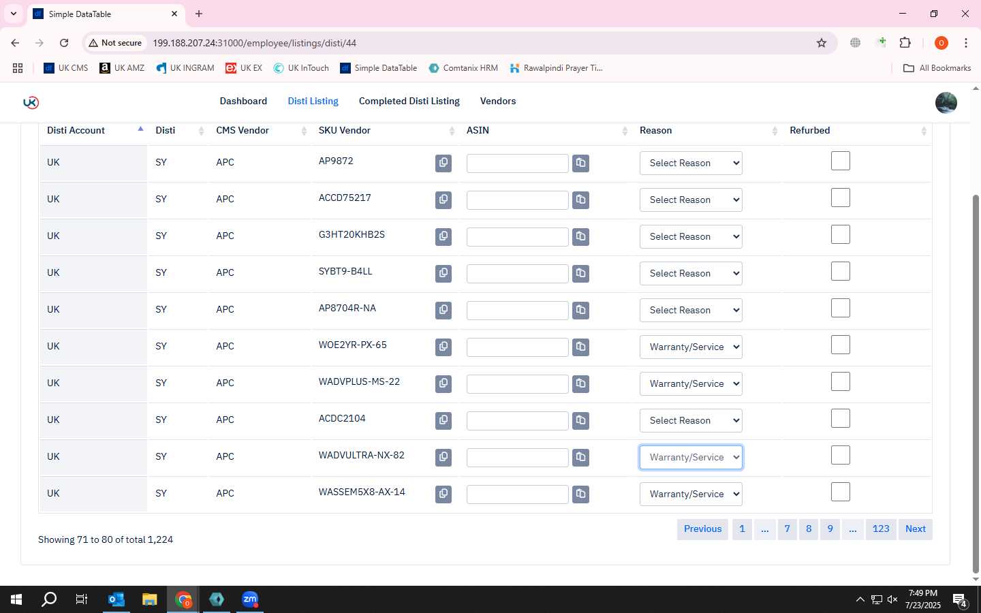
Task: Reload the current page
Action: point(64,43)
